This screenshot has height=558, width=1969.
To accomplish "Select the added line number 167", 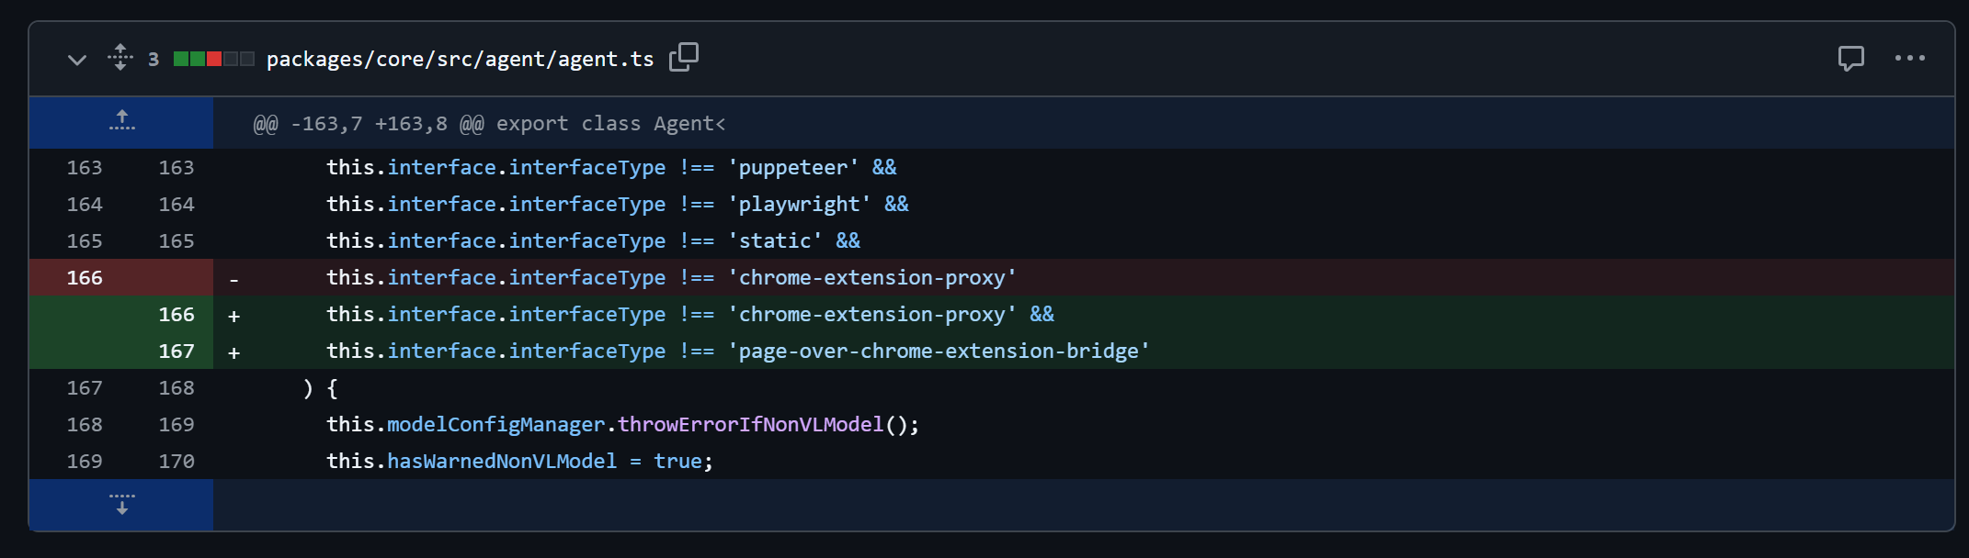I will pos(176,352).
